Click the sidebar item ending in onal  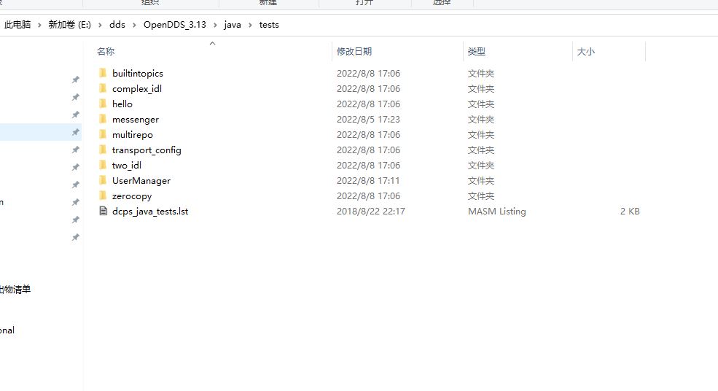7,330
